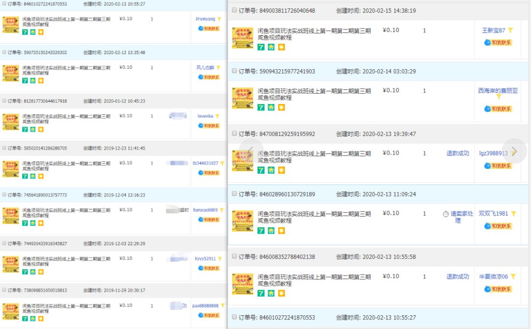Click green 7 badge in order 590943215977241903
The height and width of the screenshot is (329, 531).
(x=261, y=108)
